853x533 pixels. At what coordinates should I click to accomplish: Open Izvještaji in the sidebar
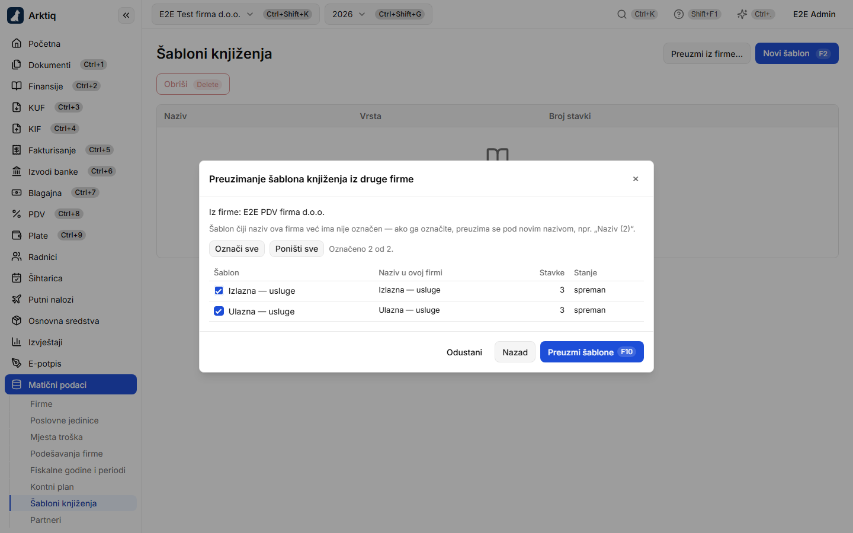pos(70,342)
